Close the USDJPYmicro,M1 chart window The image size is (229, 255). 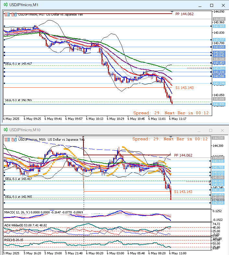223,6
